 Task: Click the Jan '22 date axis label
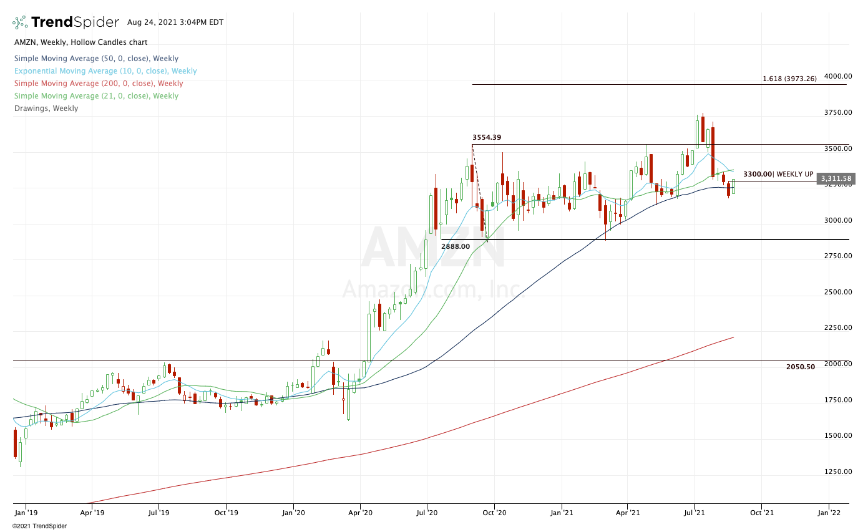click(x=829, y=513)
